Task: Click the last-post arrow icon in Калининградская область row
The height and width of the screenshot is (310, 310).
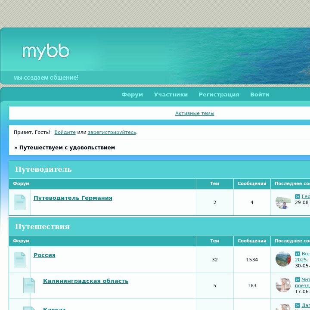Action: 298,280
